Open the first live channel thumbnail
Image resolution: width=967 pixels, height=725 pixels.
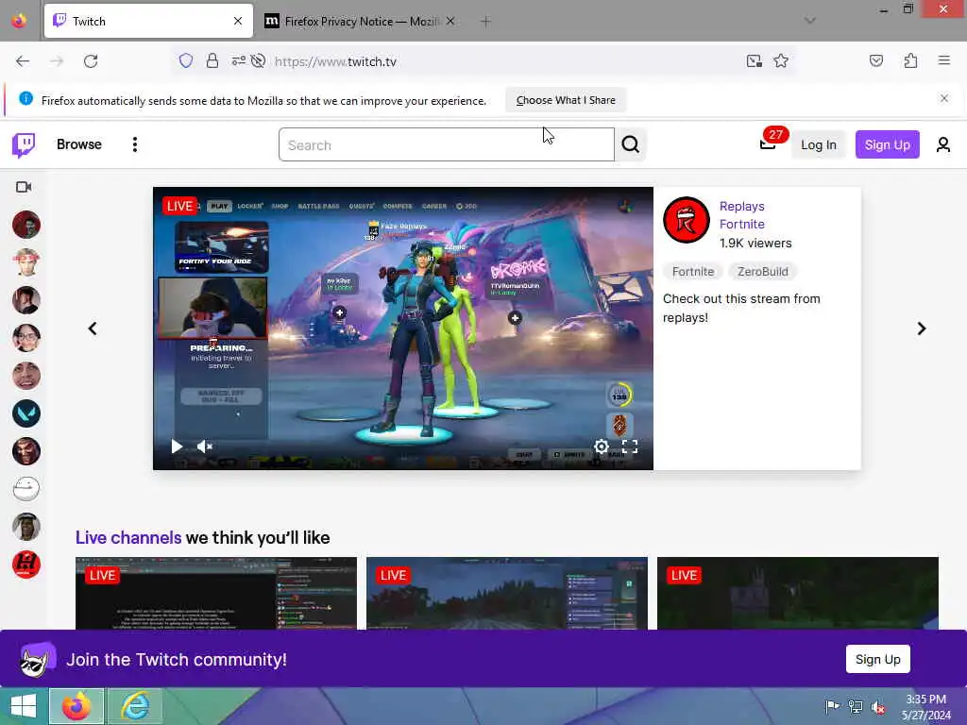[x=216, y=593]
